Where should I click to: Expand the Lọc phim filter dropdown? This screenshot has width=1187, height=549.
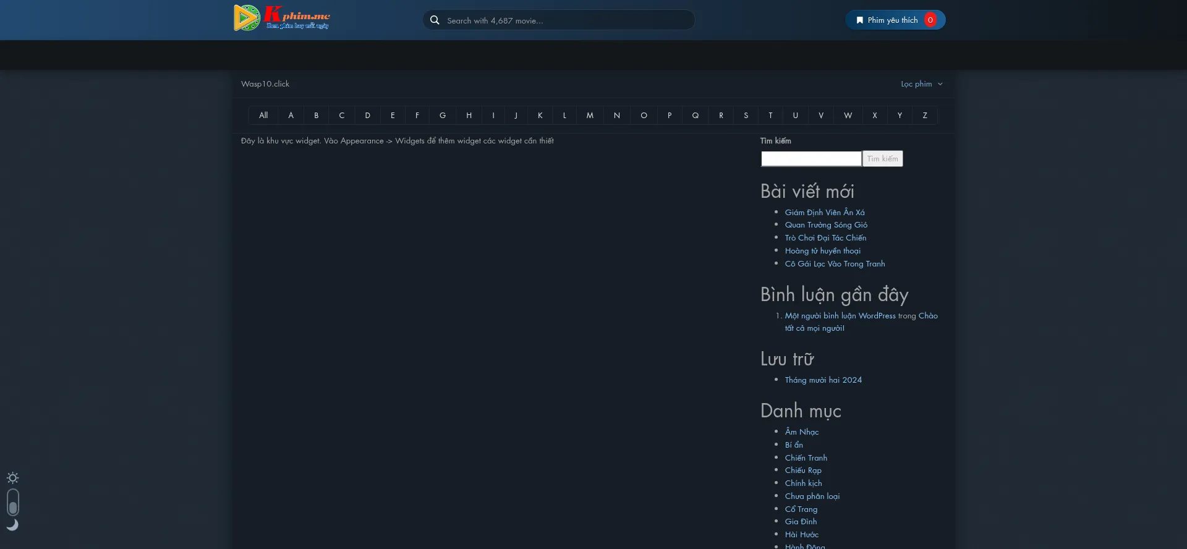[922, 84]
